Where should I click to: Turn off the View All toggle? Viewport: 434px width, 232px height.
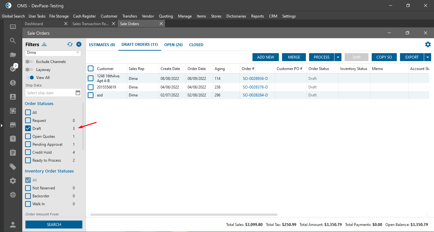tap(30, 78)
